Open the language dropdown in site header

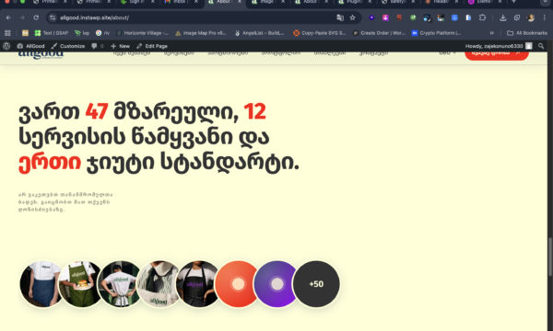[447, 53]
